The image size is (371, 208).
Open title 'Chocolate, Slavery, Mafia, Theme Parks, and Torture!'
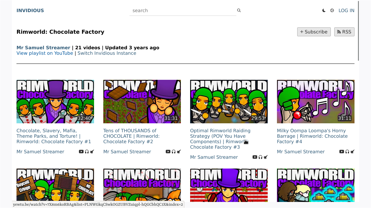[x=54, y=136]
